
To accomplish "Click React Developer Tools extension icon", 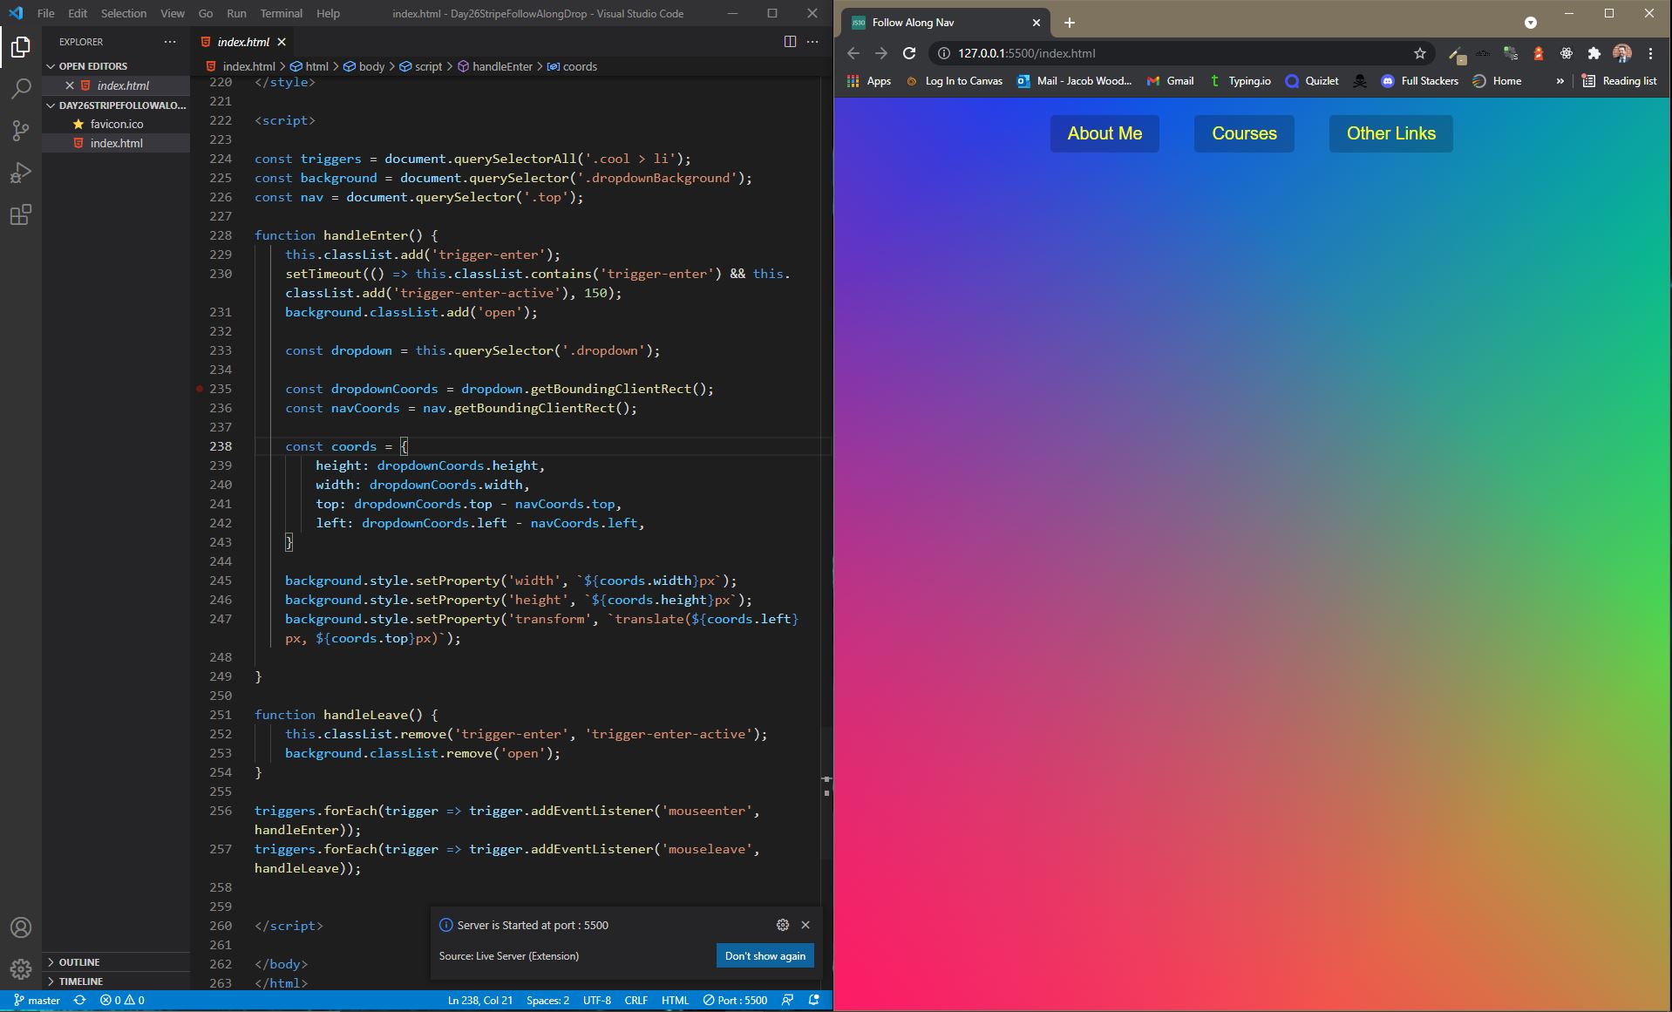I will 1567,53.
